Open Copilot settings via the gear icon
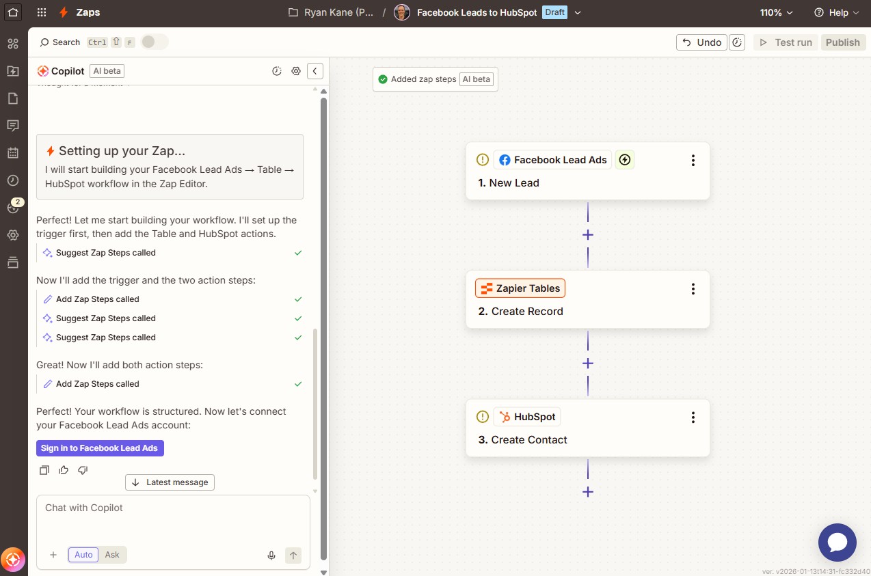 point(295,70)
